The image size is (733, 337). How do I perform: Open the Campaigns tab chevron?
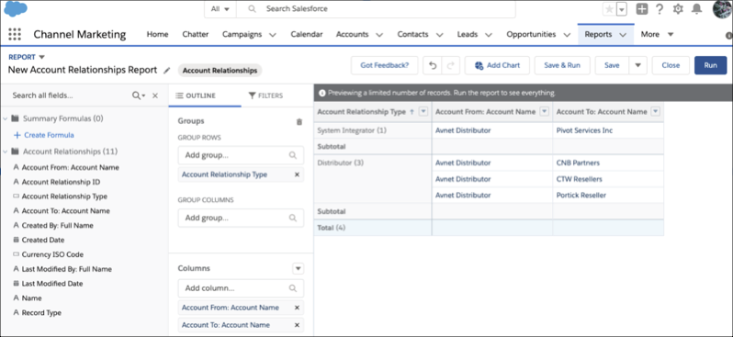click(x=273, y=35)
